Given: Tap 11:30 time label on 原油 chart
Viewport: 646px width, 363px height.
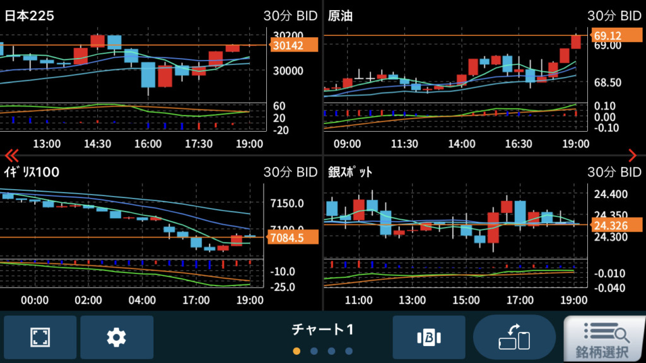Looking at the screenshot, I should (x=404, y=144).
